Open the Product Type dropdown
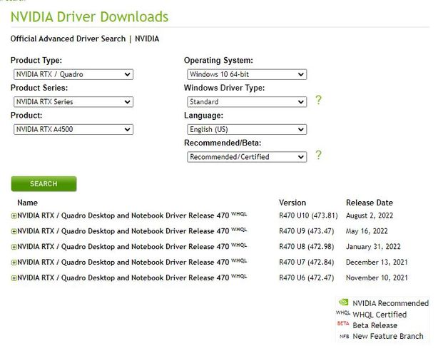 tap(73, 74)
